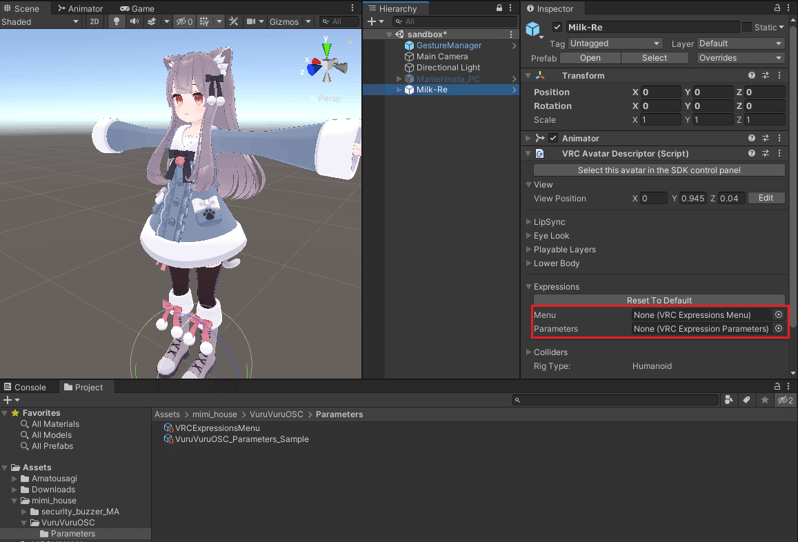Open Project create plus dropdown
Viewport: 798px width, 542px height.
(x=11, y=400)
